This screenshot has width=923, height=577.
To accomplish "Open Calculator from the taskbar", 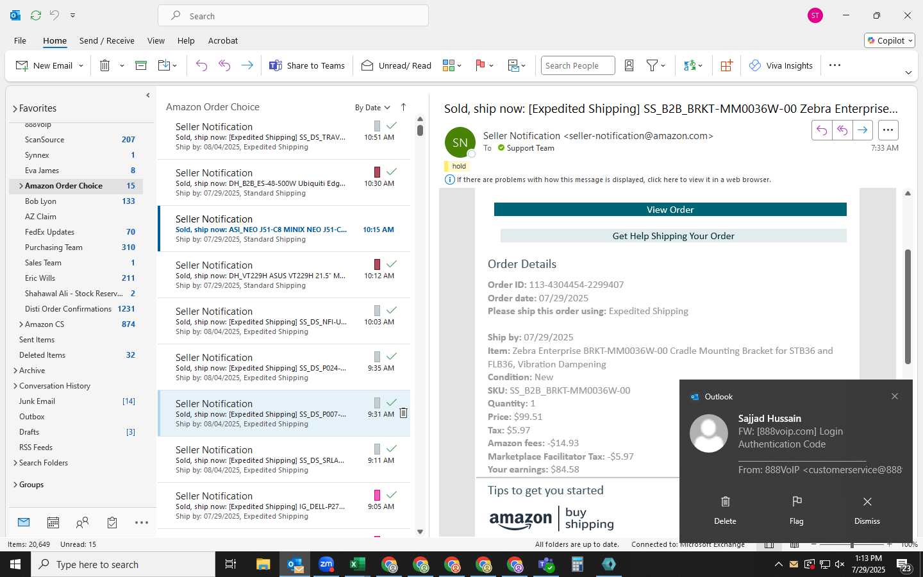I will click(x=578, y=564).
